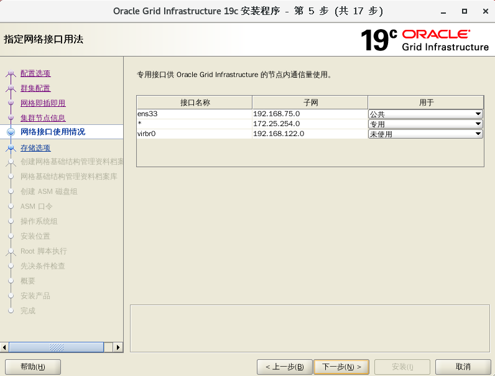Go to the 网格即插即用 step
Viewport: 495px width, 376px height.
(x=43, y=103)
